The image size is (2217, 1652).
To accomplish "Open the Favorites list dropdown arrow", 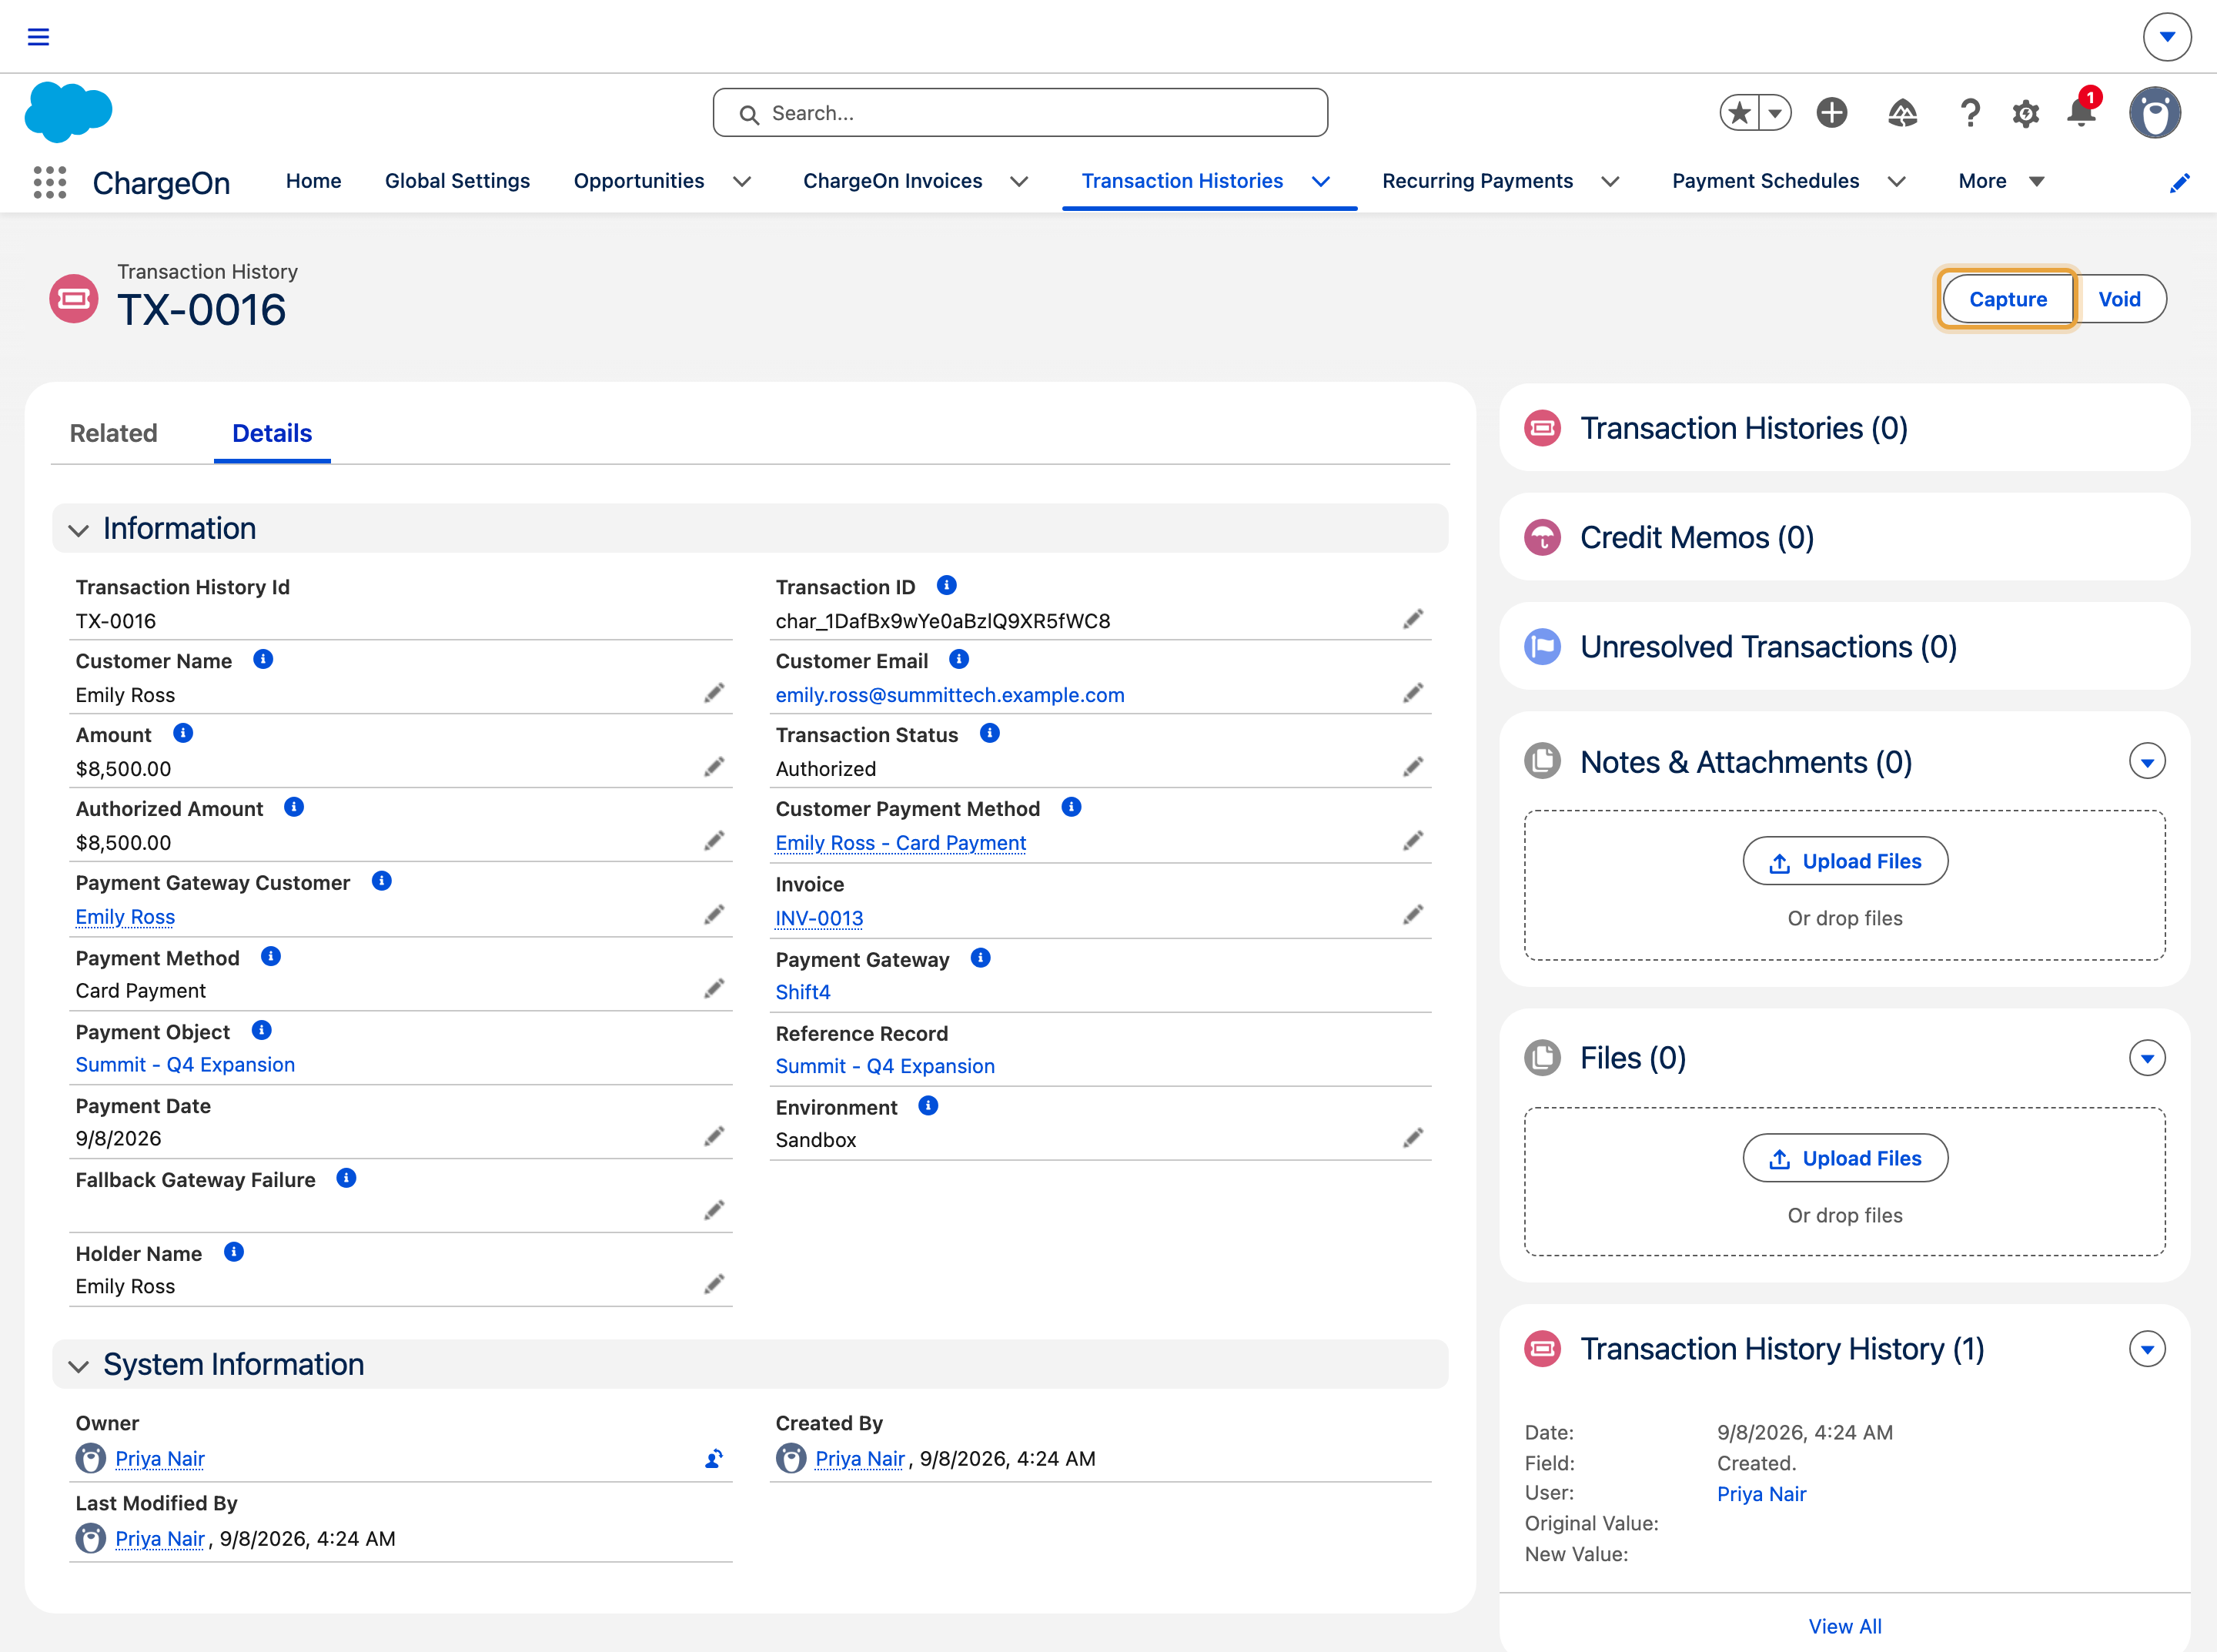I will tap(1775, 113).
